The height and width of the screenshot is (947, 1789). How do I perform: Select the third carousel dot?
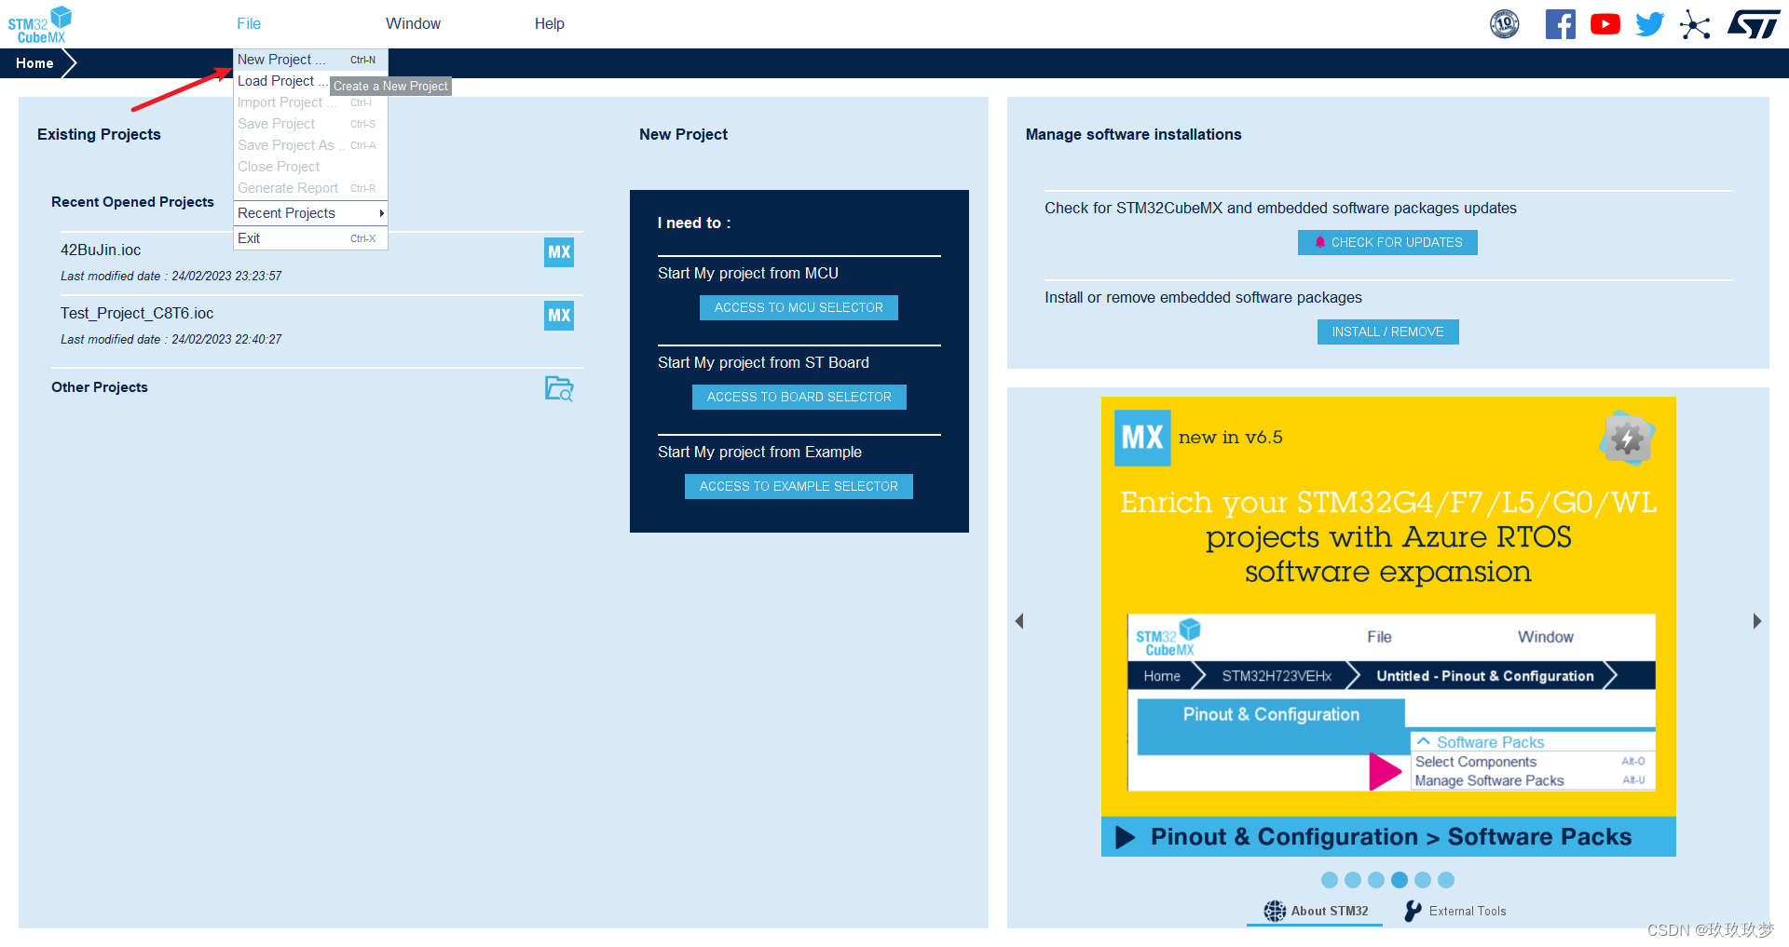pyautogui.click(x=1376, y=880)
